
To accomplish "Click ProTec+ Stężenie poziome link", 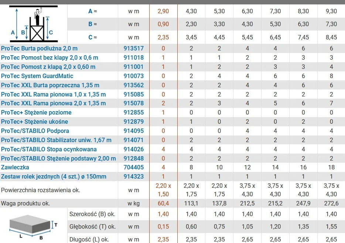I will tap(36, 113).
